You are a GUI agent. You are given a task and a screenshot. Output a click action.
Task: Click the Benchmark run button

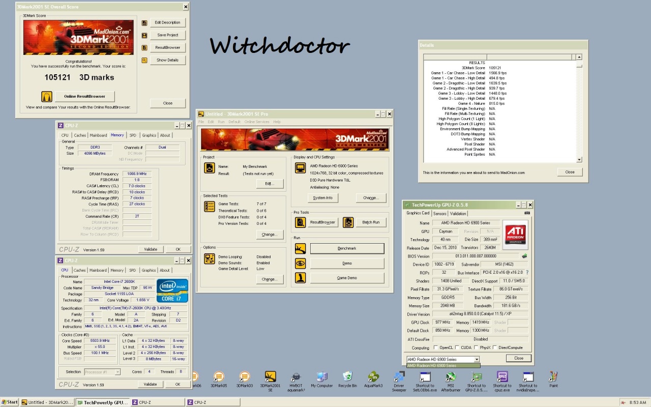pyautogui.click(x=347, y=248)
